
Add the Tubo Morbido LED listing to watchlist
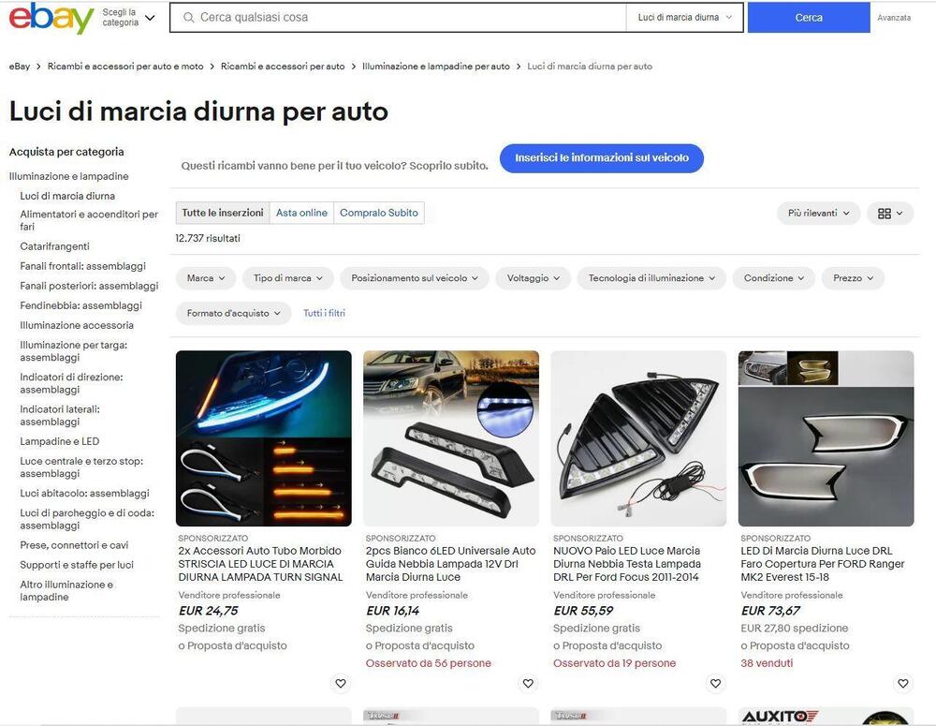(x=341, y=683)
